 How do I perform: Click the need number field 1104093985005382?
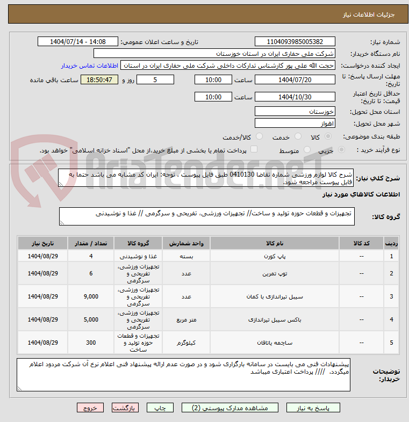(295, 42)
